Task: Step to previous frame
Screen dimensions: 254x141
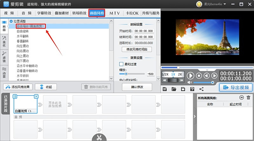Action: point(207,76)
